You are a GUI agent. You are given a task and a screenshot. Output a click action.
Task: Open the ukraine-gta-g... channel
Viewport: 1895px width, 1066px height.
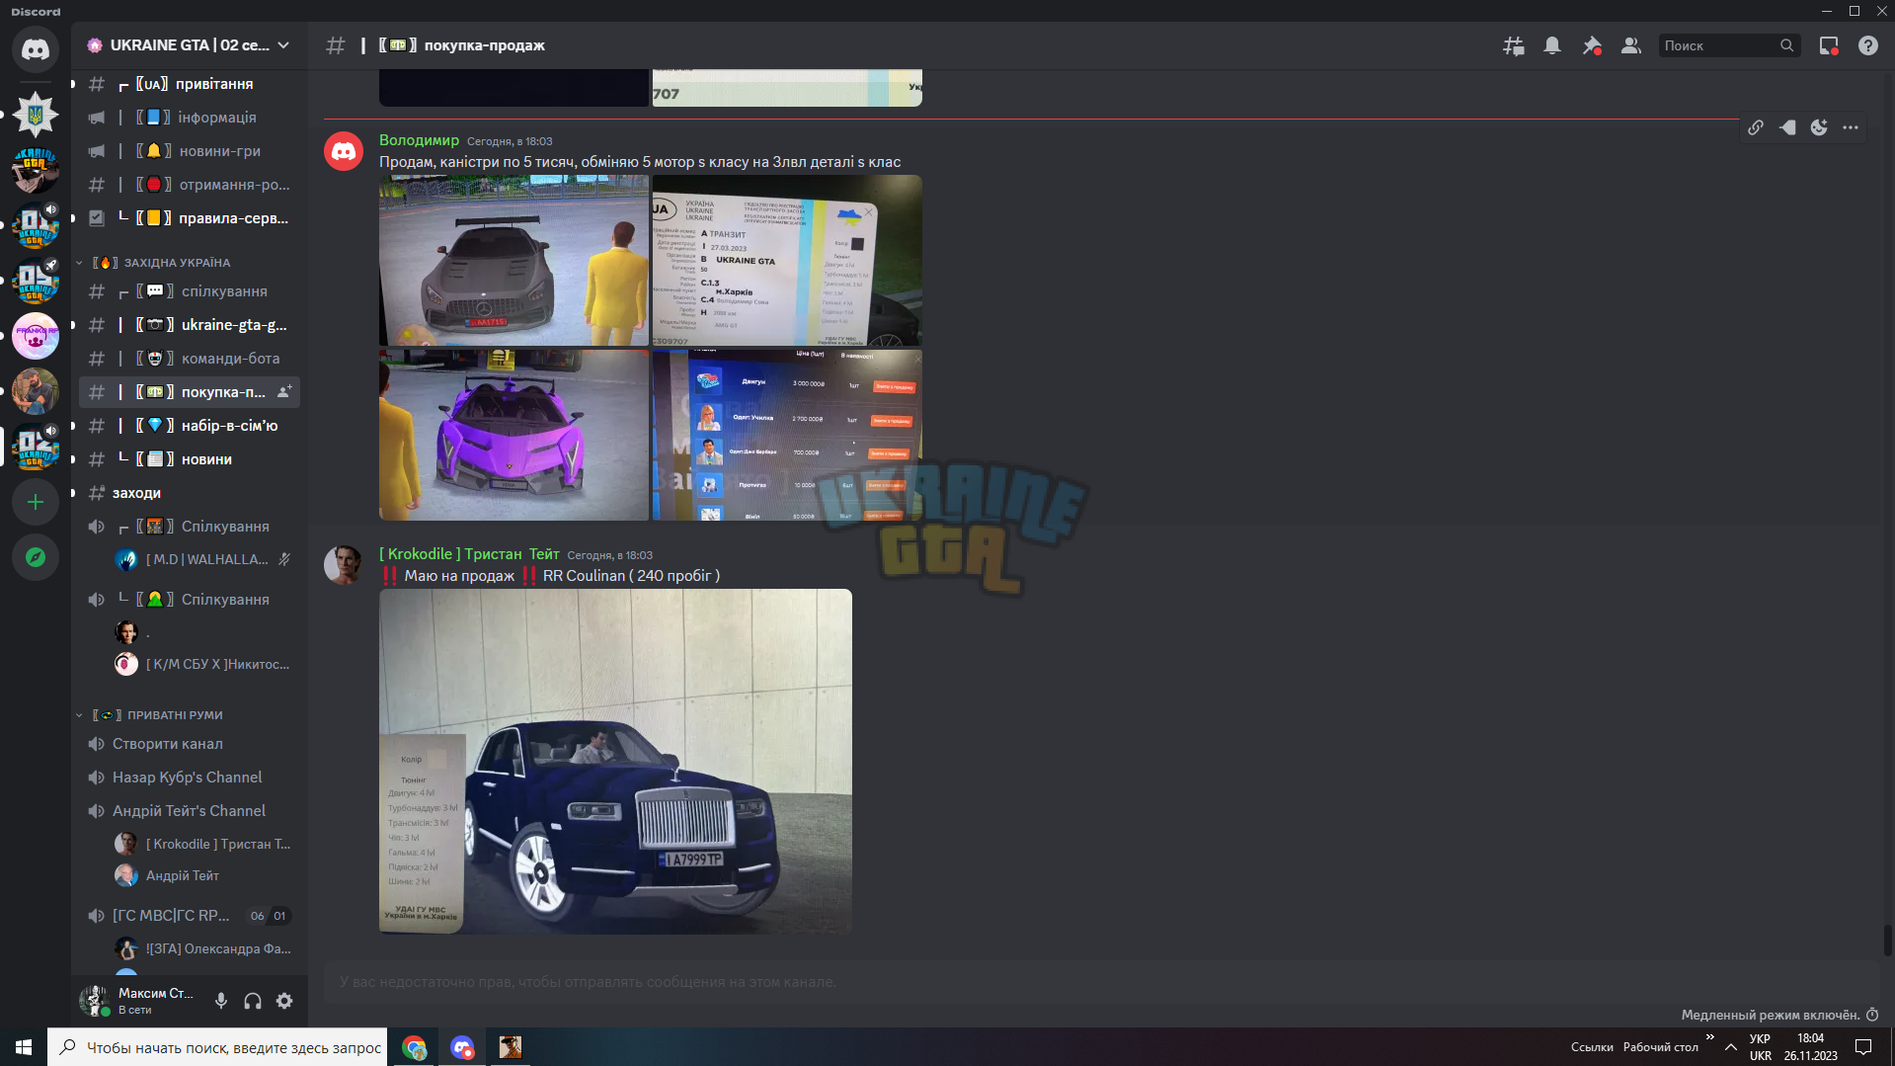[x=190, y=325]
